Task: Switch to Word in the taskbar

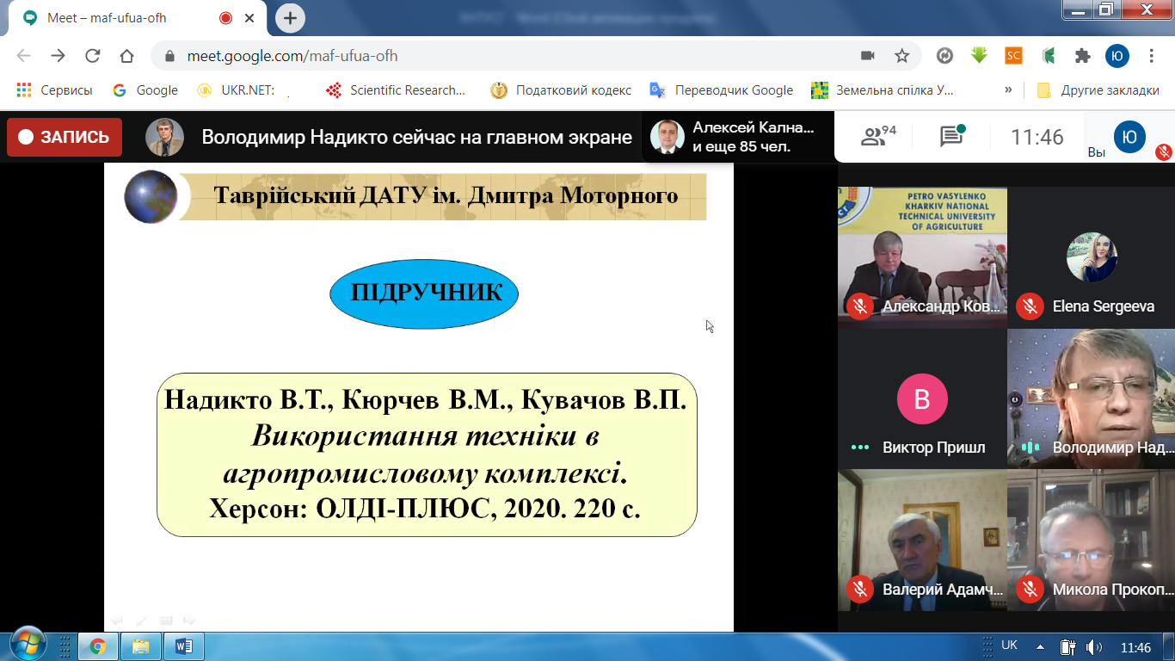Action: (x=183, y=646)
